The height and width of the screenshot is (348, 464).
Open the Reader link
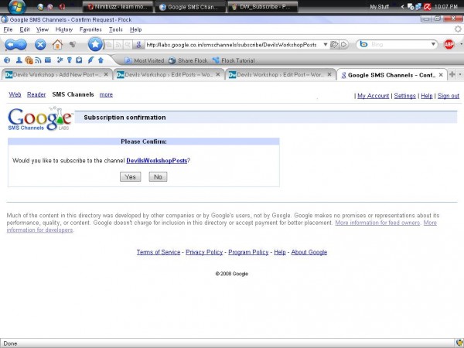(x=36, y=94)
